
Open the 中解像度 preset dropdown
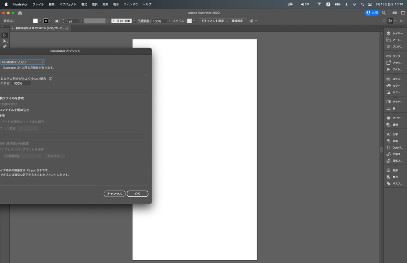click(x=23, y=156)
